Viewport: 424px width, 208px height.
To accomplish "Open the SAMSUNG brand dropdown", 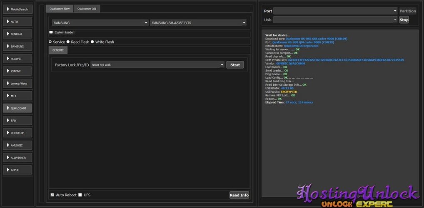I will pos(100,23).
